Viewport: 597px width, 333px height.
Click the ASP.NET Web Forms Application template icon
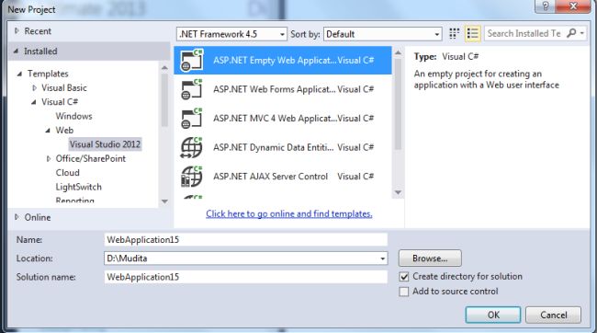pos(192,89)
